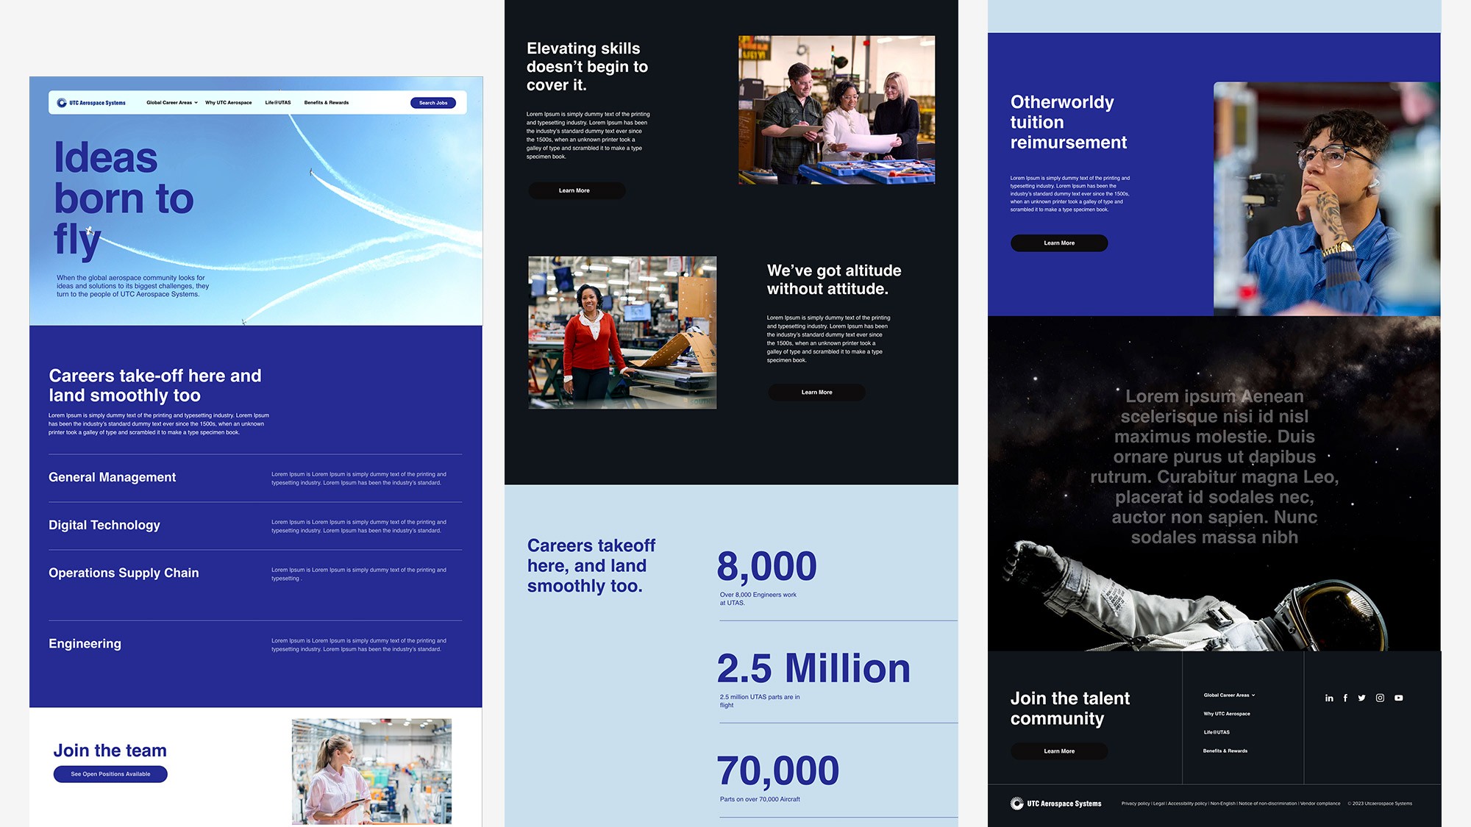This screenshot has height=827, width=1471.
Task: Click the Instagram icon in footer
Action: [x=1380, y=698]
